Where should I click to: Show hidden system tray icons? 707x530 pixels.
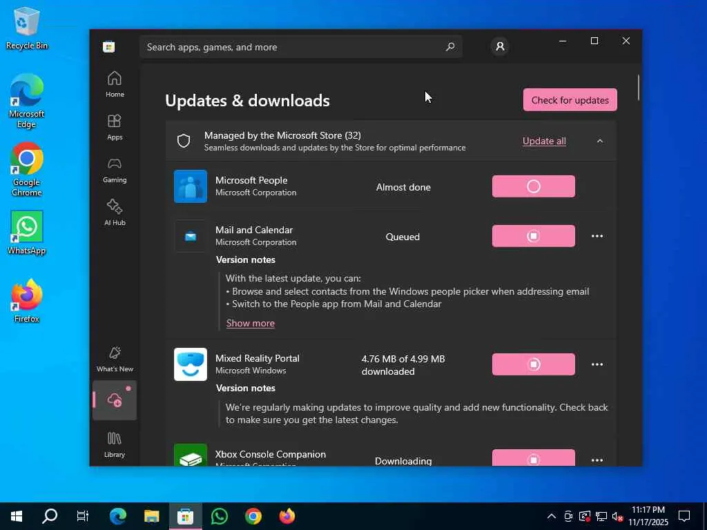tap(551, 516)
